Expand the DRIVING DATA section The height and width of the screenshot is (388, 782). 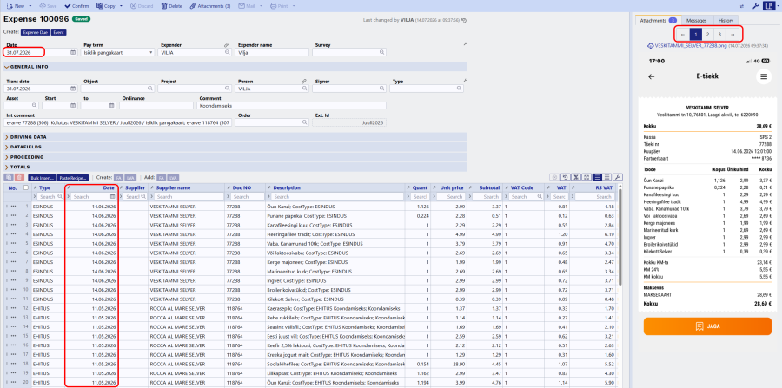pyautogui.click(x=235, y=137)
